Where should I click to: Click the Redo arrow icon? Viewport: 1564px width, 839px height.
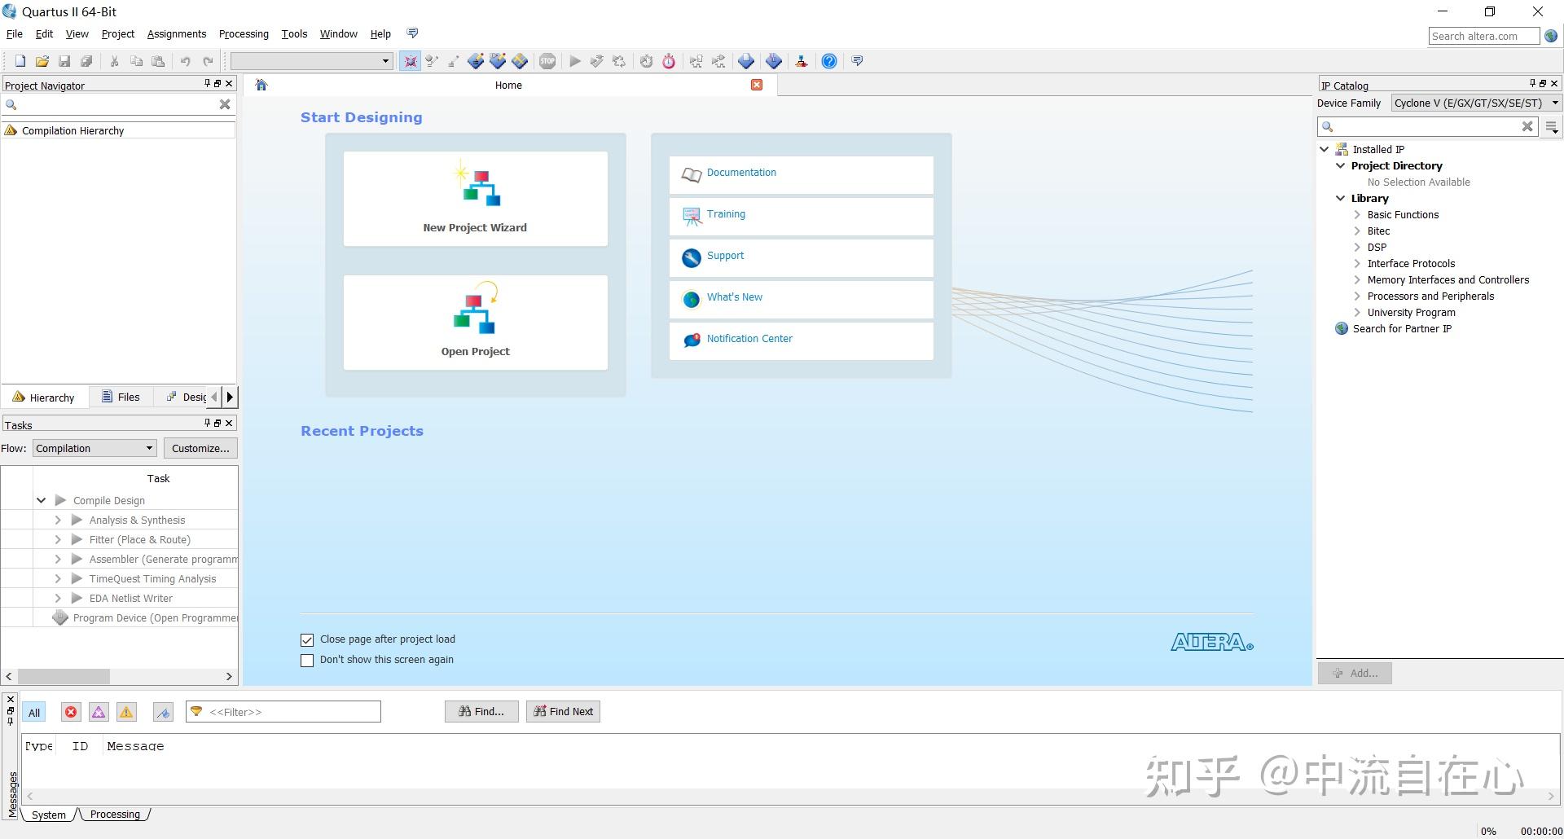(x=208, y=61)
